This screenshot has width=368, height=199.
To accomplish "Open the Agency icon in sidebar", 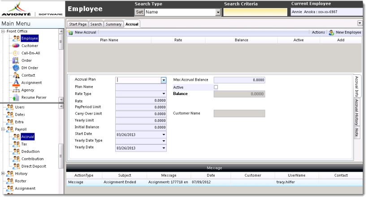I will pos(15,90).
